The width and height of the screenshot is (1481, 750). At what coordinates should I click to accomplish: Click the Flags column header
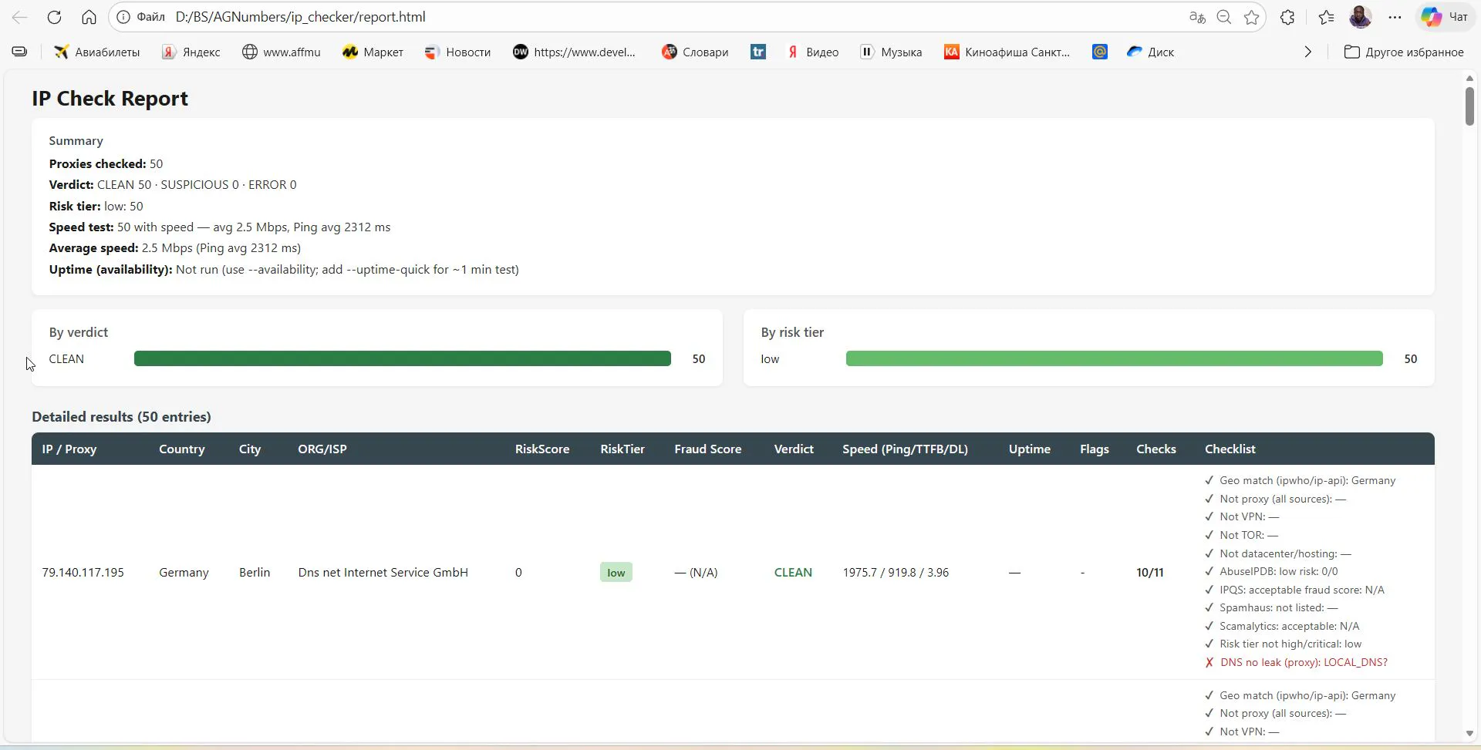1095,449
